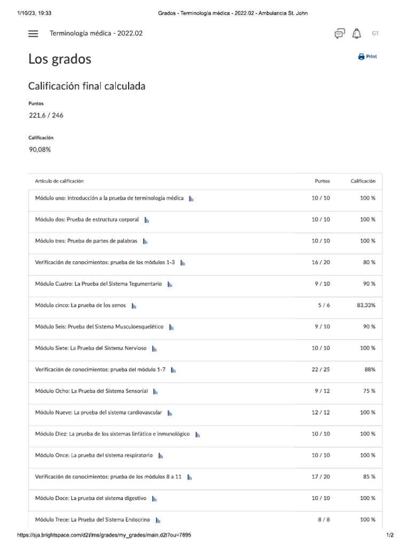
Task: View statistics for Módulo Ocho Sensorial
Action: point(155,392)
